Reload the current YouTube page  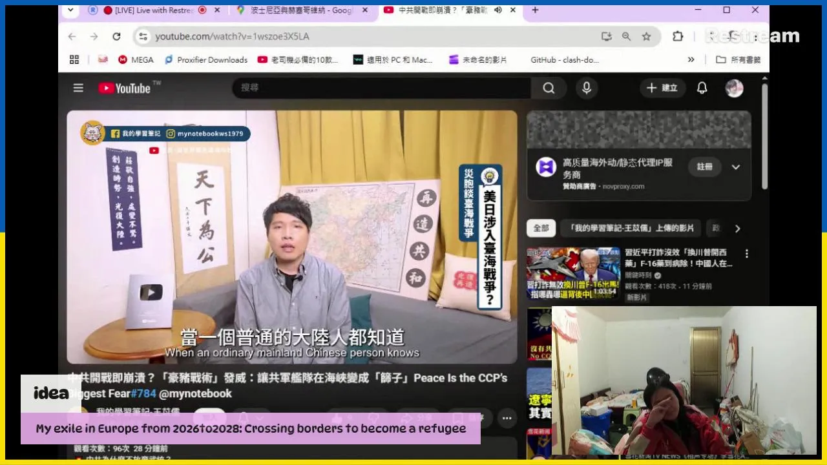[116, 37]
